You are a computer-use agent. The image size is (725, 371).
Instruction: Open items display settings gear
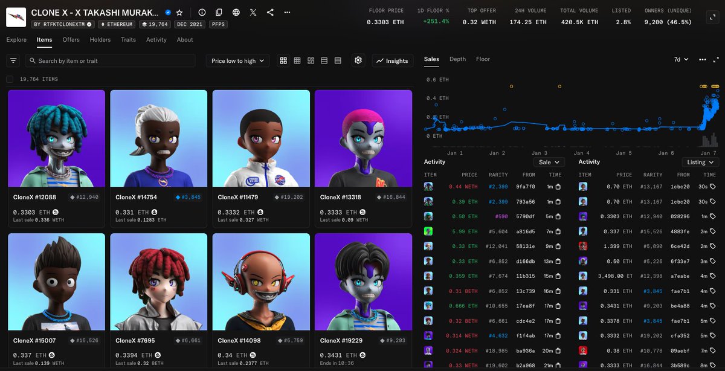(358, 60)
